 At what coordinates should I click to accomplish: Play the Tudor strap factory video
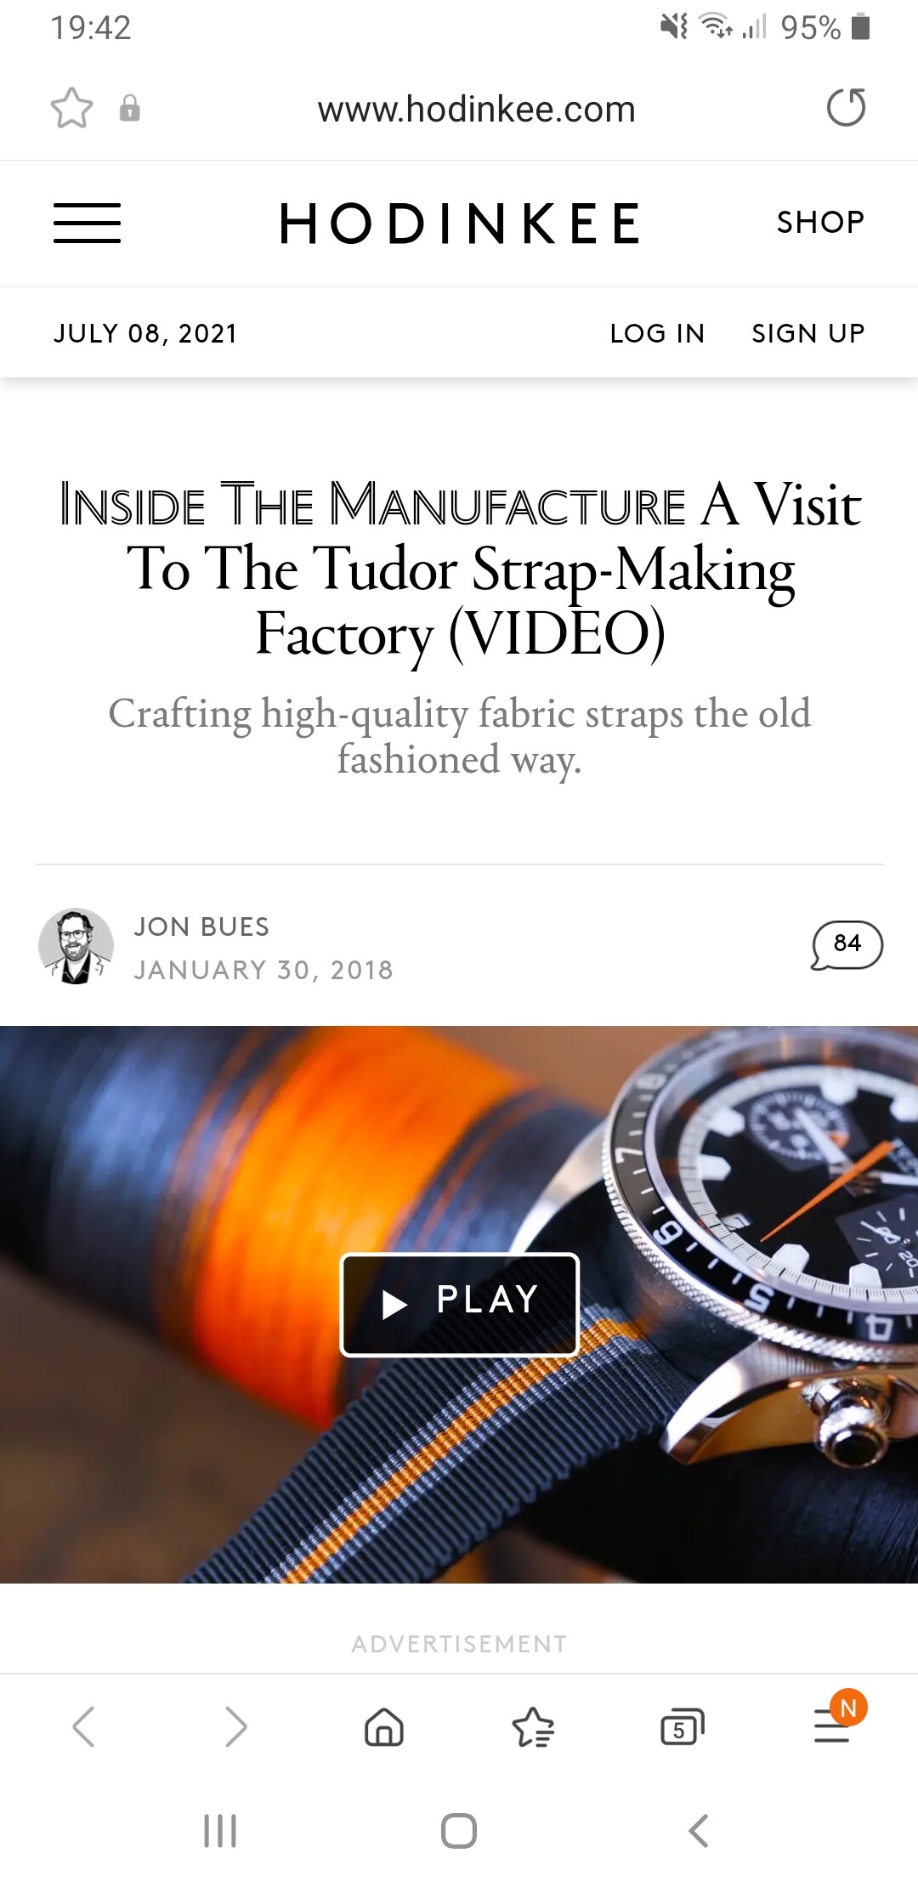pos(459,1304)
